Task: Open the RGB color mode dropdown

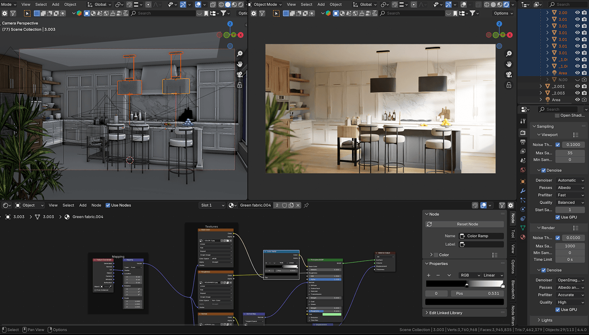Action: click(470, 275)
